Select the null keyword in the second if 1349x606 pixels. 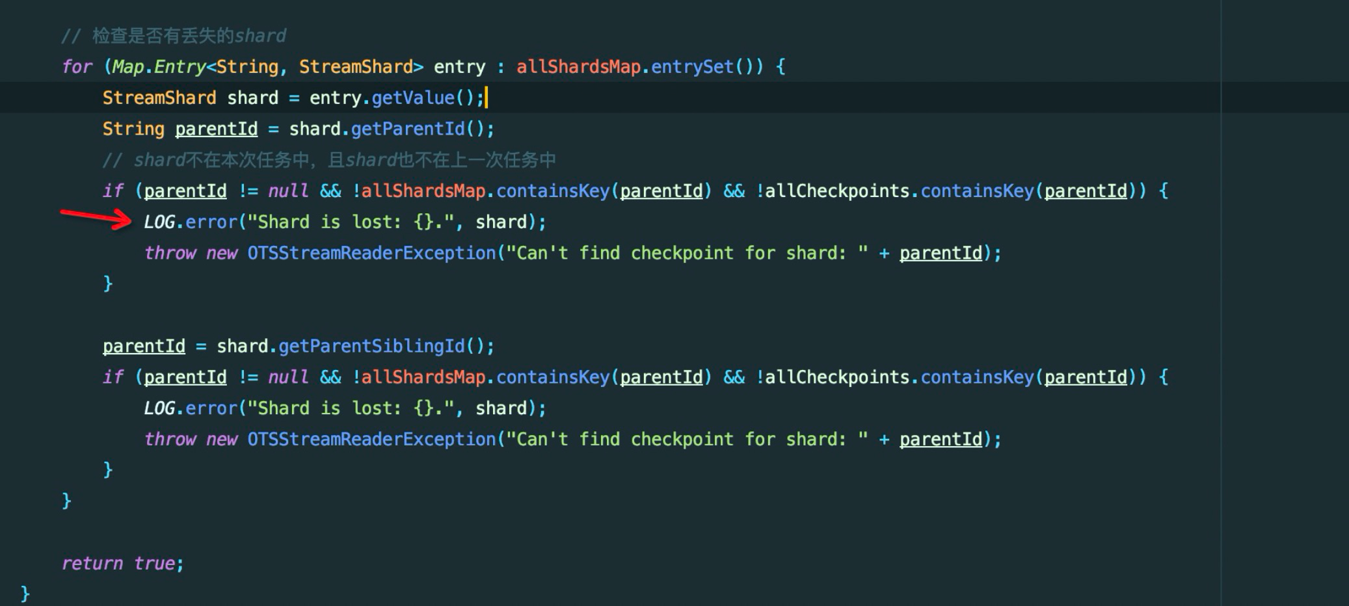click(287, 377)
